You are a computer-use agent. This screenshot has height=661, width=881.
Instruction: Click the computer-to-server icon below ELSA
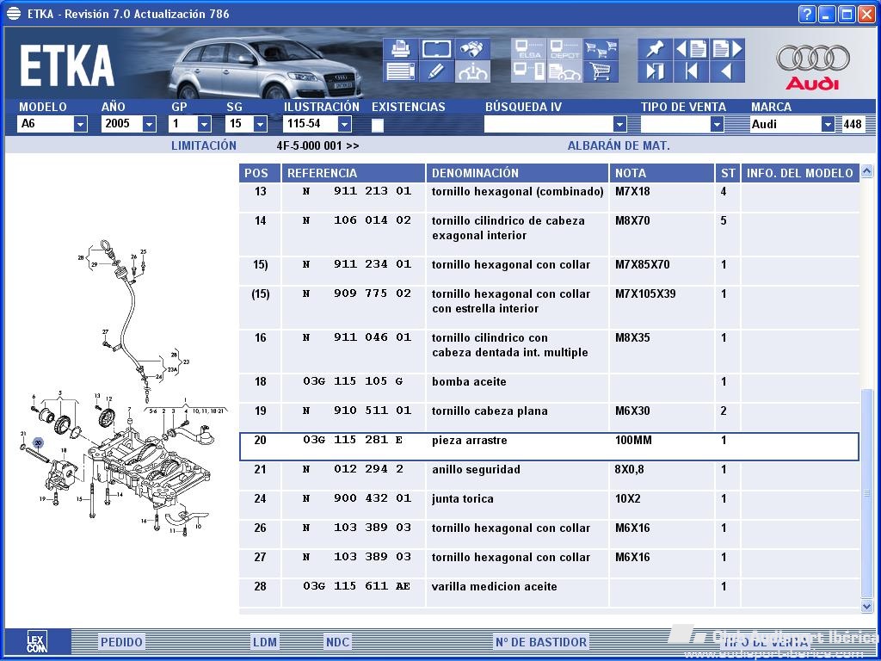528,71
